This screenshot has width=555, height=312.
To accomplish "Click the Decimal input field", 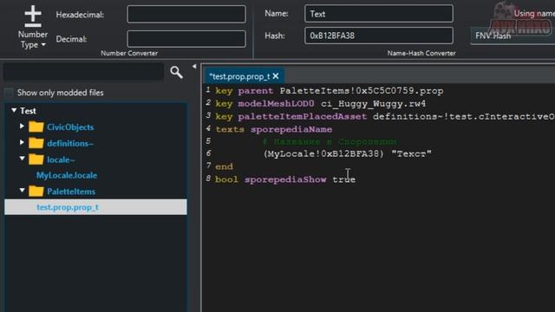I will (x=186, y=38).
